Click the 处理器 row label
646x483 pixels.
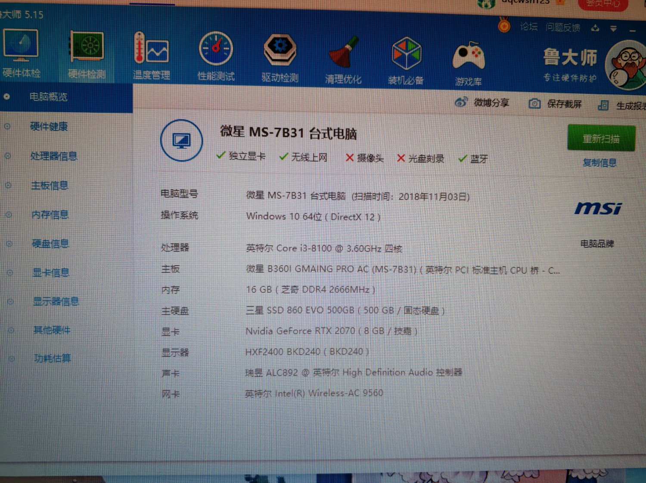[175, 248]
